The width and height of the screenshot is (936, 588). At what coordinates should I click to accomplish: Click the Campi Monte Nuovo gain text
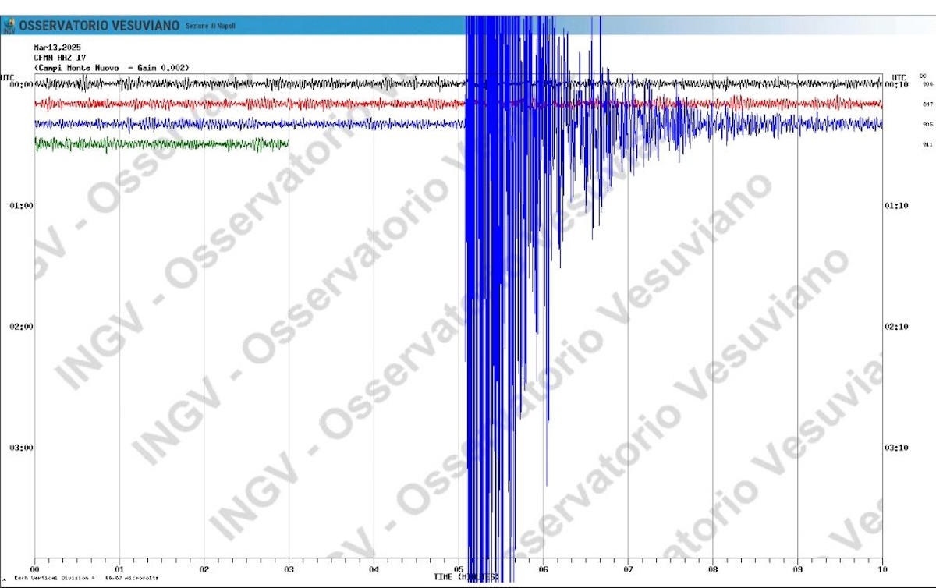pos(111,68)
